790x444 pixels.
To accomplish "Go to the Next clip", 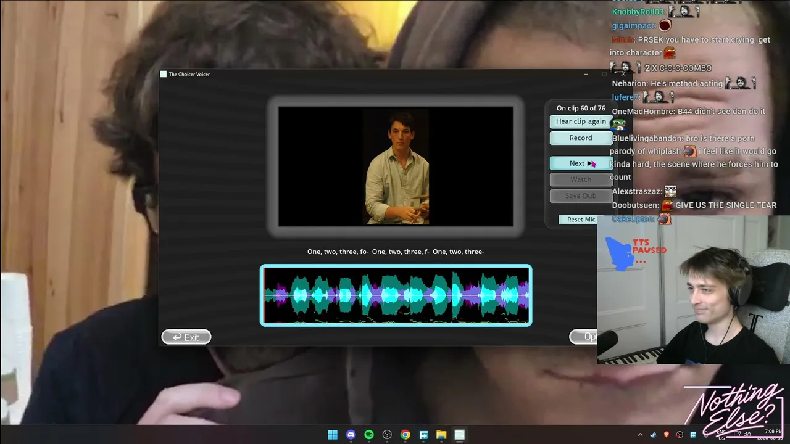I will click(x=581, y=163).
